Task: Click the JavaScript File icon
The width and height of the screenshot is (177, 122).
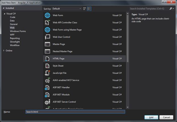Action: pyautogui.click(x=47, y=73)
